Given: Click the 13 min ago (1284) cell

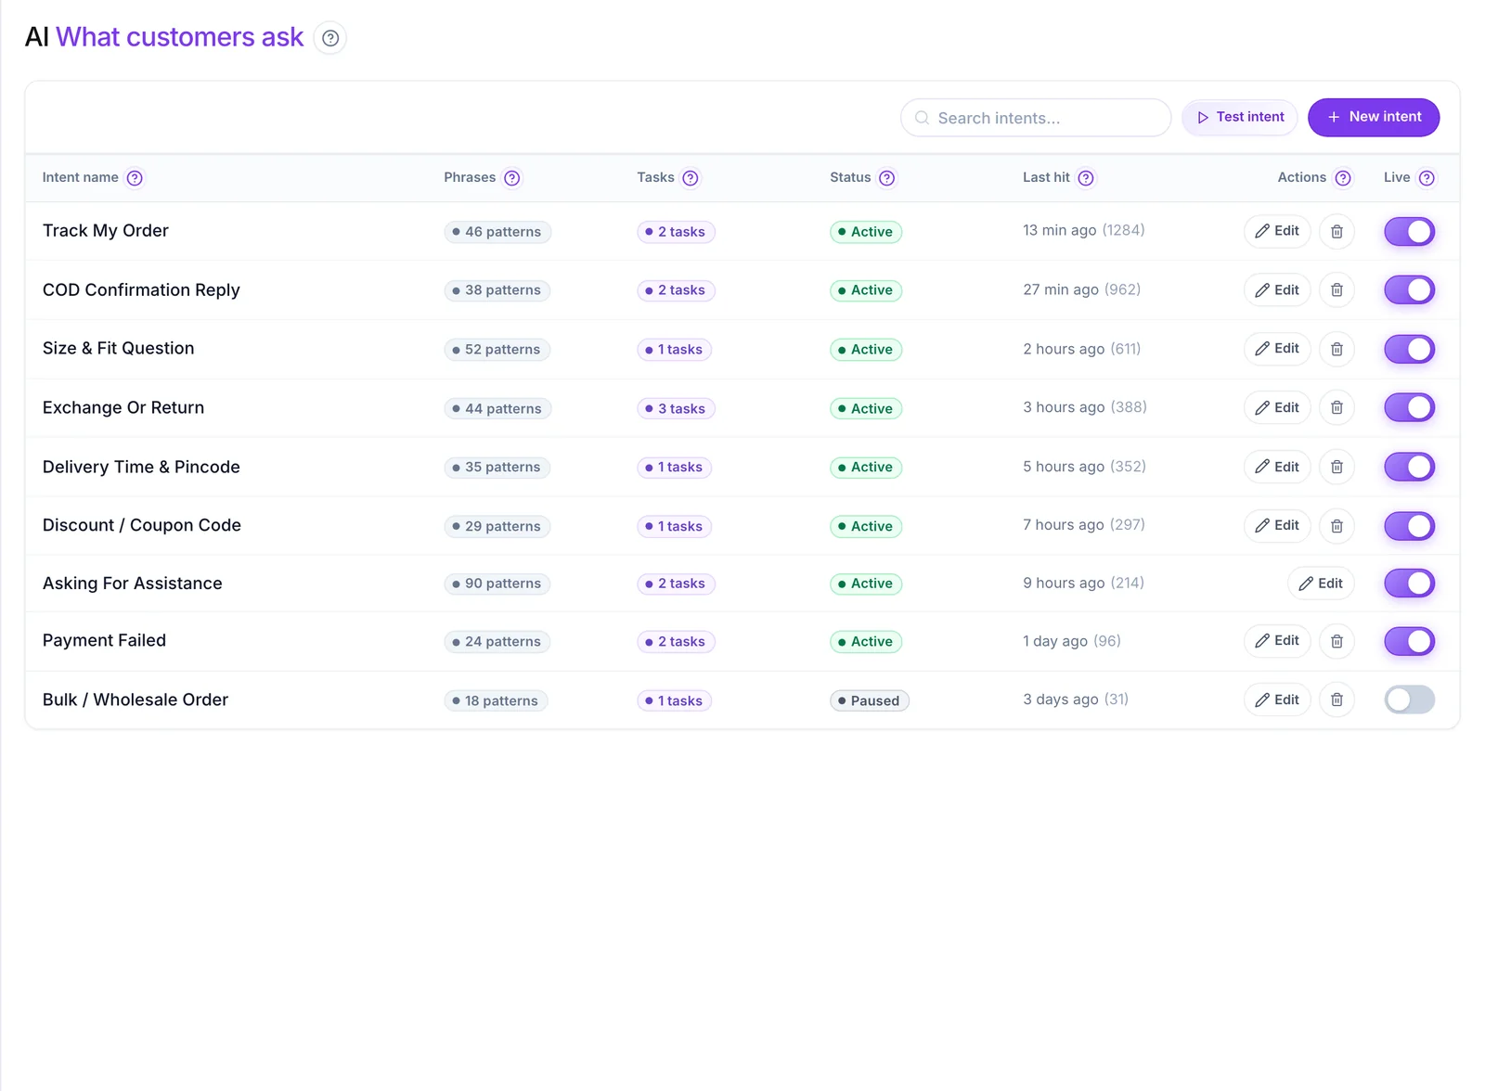Looking at the screenshot, I should coord(1084,230).
